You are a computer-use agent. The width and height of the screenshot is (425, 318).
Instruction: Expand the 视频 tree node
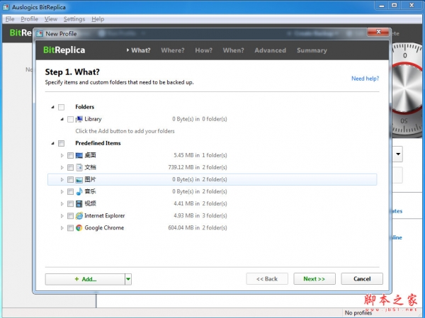click(x=62, y=203)
